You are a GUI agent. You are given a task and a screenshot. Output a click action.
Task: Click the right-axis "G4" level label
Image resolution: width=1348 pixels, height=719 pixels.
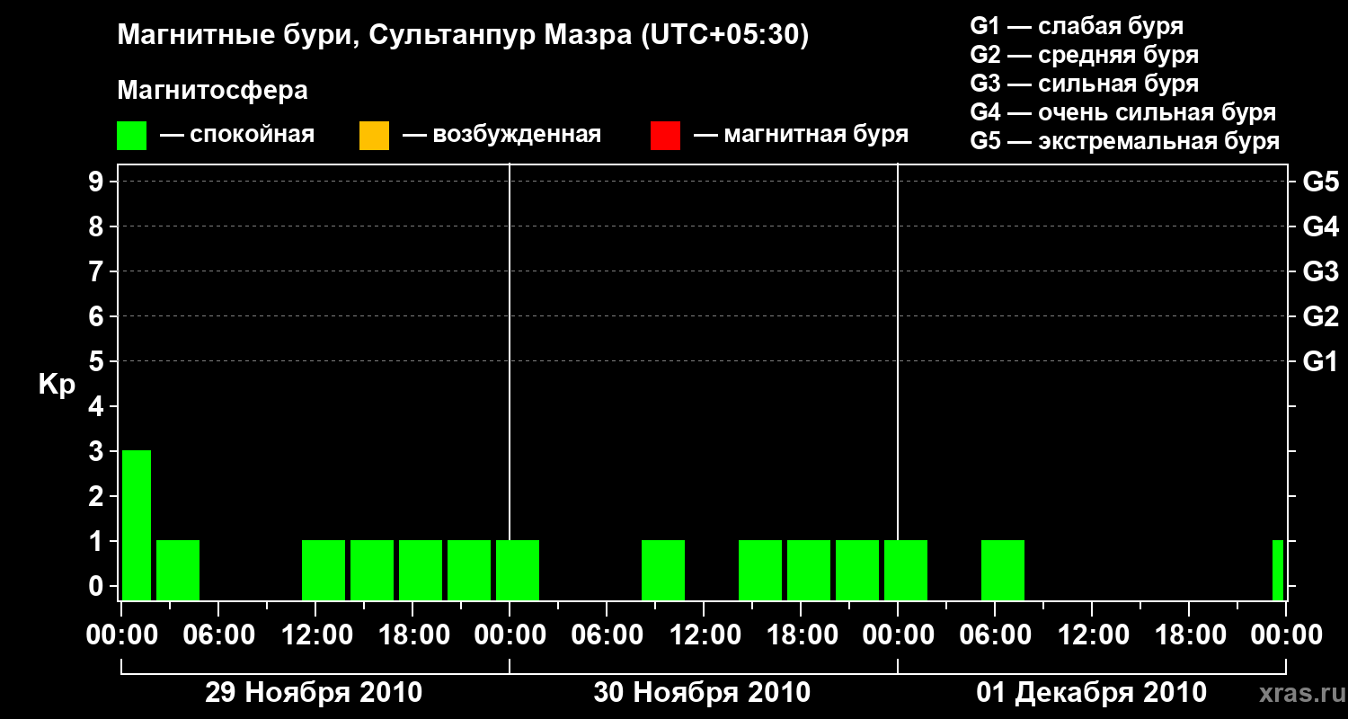tap(1320, 226)
